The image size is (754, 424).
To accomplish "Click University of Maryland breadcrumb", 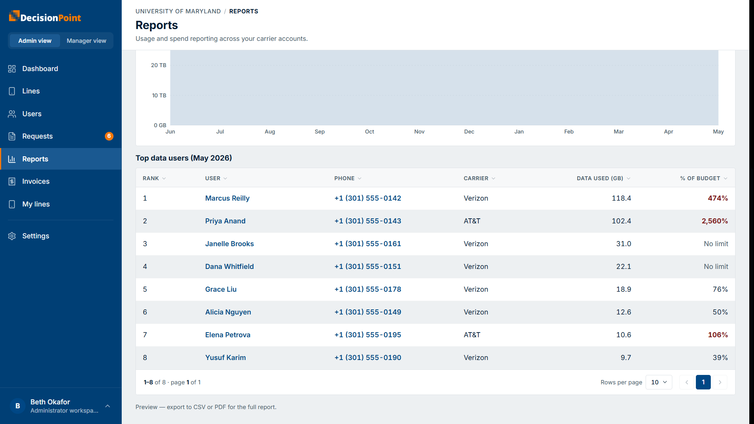I will 178,11.
